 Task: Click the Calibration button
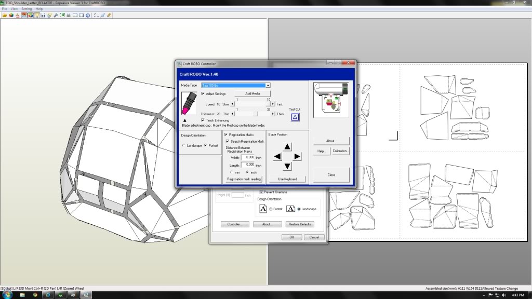point(340,151)
